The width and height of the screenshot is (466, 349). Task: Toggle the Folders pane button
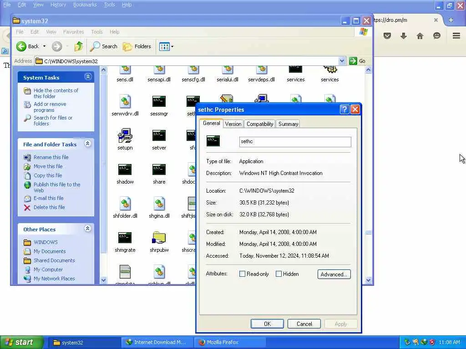[x=137, y=46]
